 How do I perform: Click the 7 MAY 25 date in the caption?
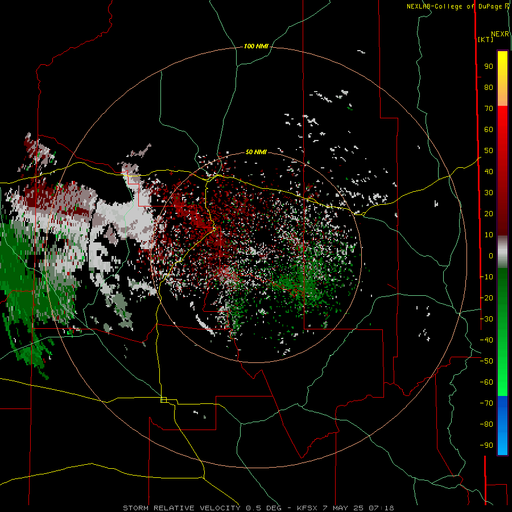click(343, 508)
